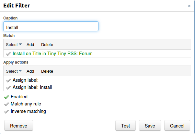Open the Select dropdown in the Apply actions toolbar
195x134 pixels.
(x=14, y=71)
